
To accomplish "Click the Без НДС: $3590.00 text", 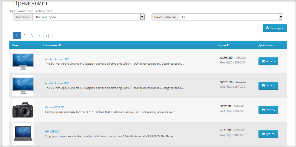I will tap(233, 63).
